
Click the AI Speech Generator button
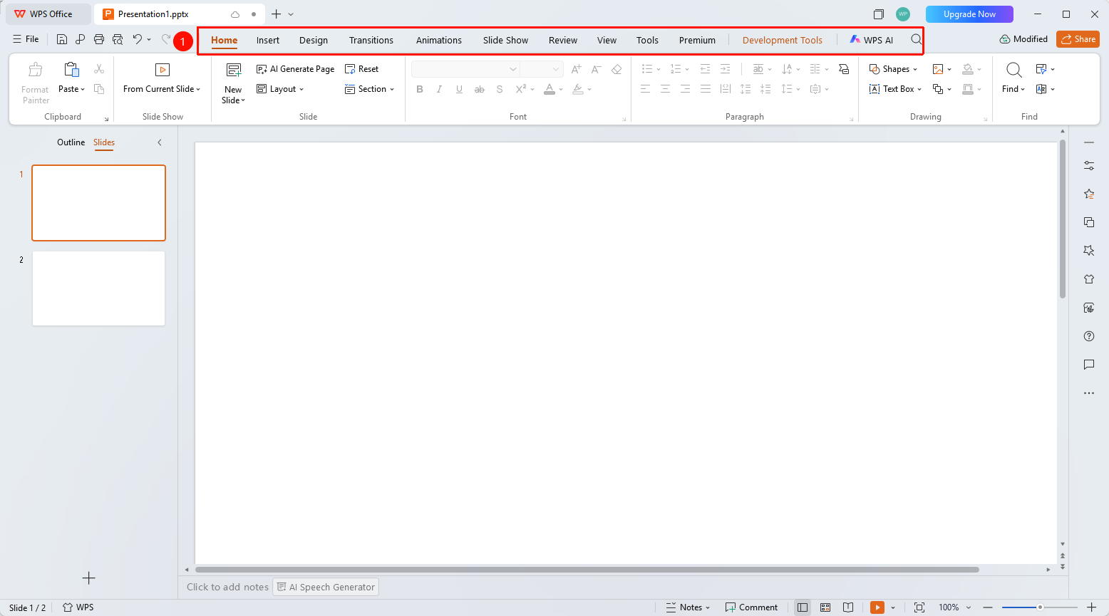pyautogui.click(x=326, y=587)
